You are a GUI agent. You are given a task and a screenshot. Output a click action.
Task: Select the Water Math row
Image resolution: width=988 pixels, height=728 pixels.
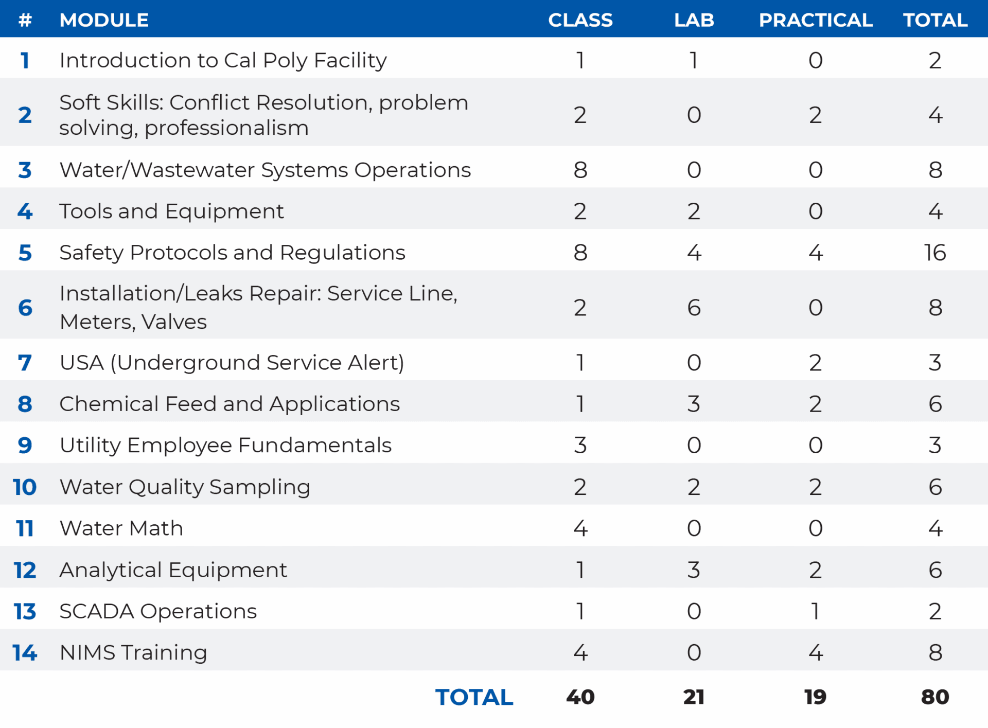click(121, 527)
